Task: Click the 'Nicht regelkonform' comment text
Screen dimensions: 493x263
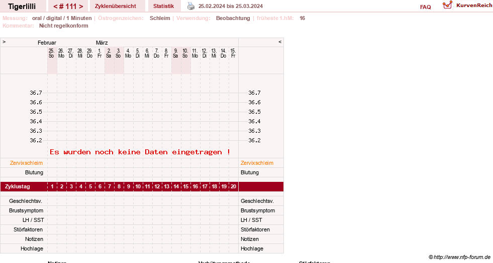Action: 63,26
